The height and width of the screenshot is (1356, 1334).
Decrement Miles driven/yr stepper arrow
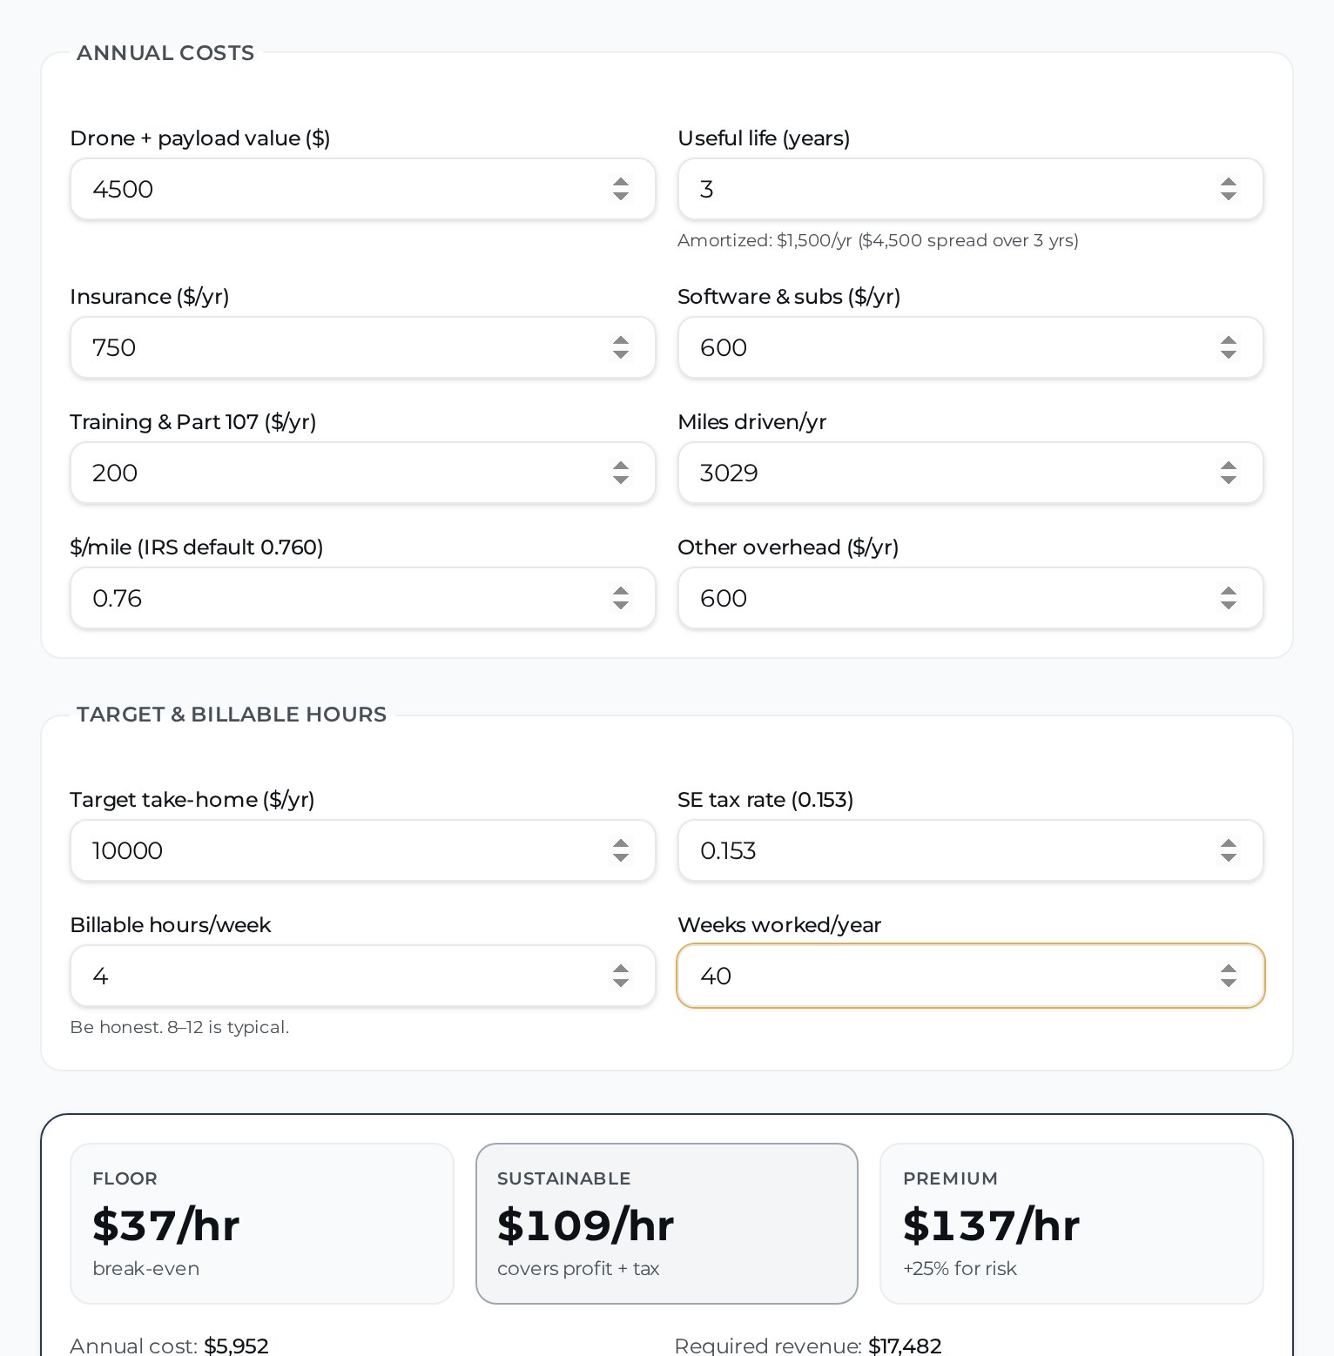click(1228, 480)
